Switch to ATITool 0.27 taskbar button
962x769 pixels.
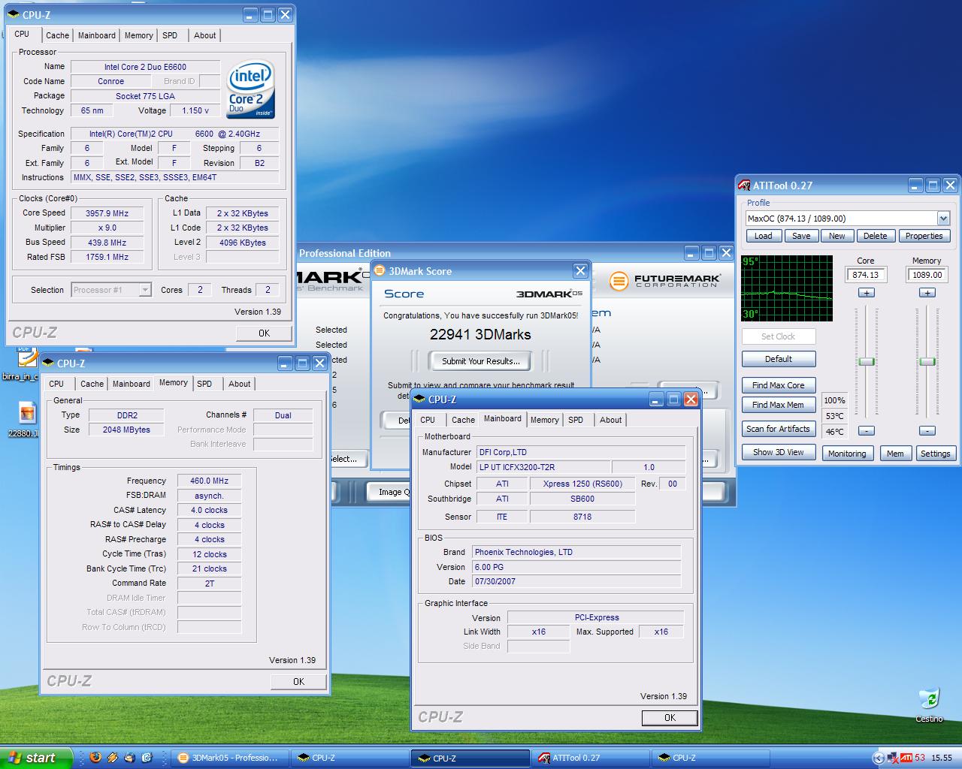click(x=591, y=758)
